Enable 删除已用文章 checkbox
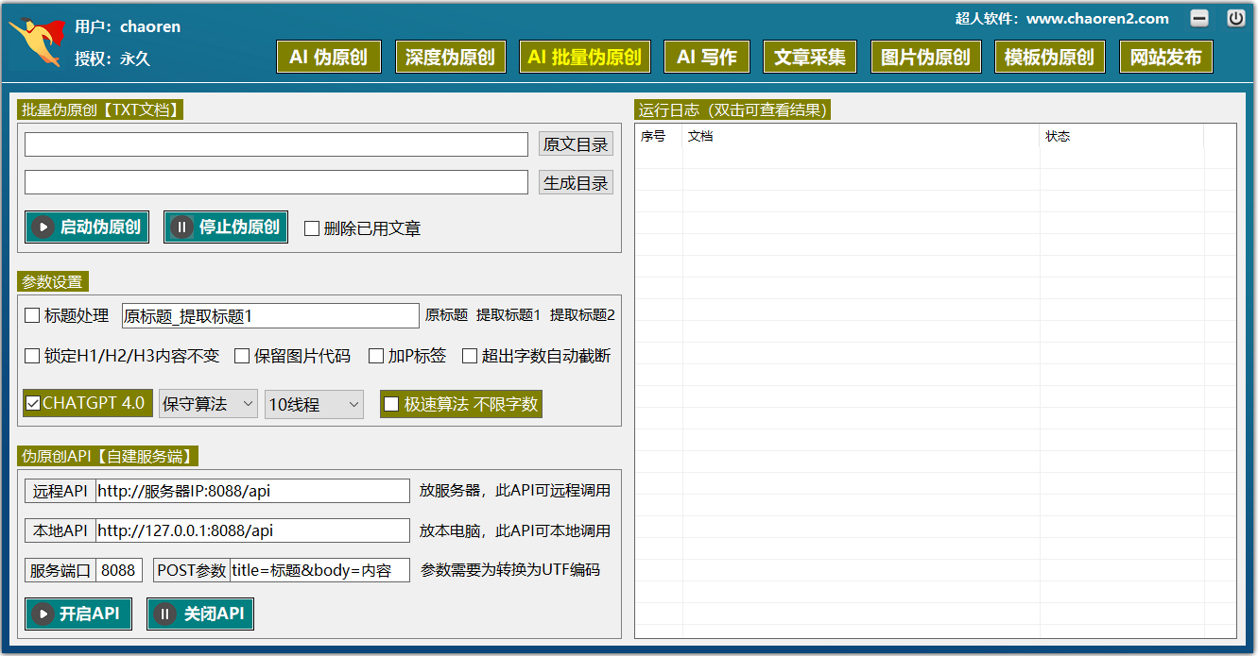 click(x=312, y=228)
